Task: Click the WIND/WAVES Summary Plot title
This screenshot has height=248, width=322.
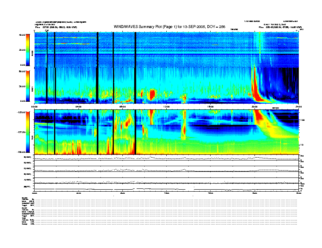Action: coord(170,27)
